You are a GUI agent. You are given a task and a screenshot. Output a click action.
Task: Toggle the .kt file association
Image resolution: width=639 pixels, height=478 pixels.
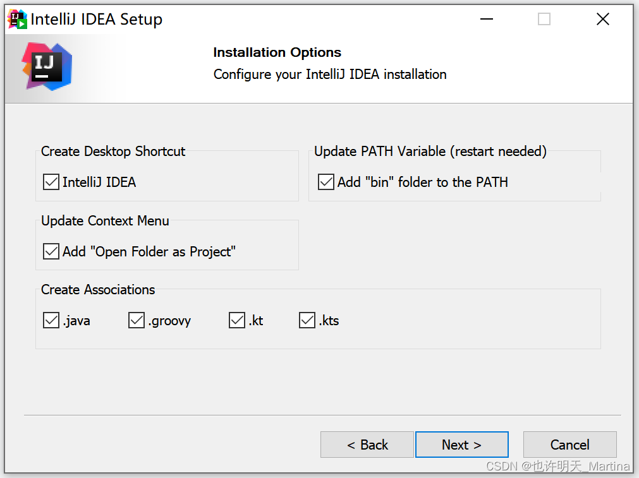coord(236,320)
